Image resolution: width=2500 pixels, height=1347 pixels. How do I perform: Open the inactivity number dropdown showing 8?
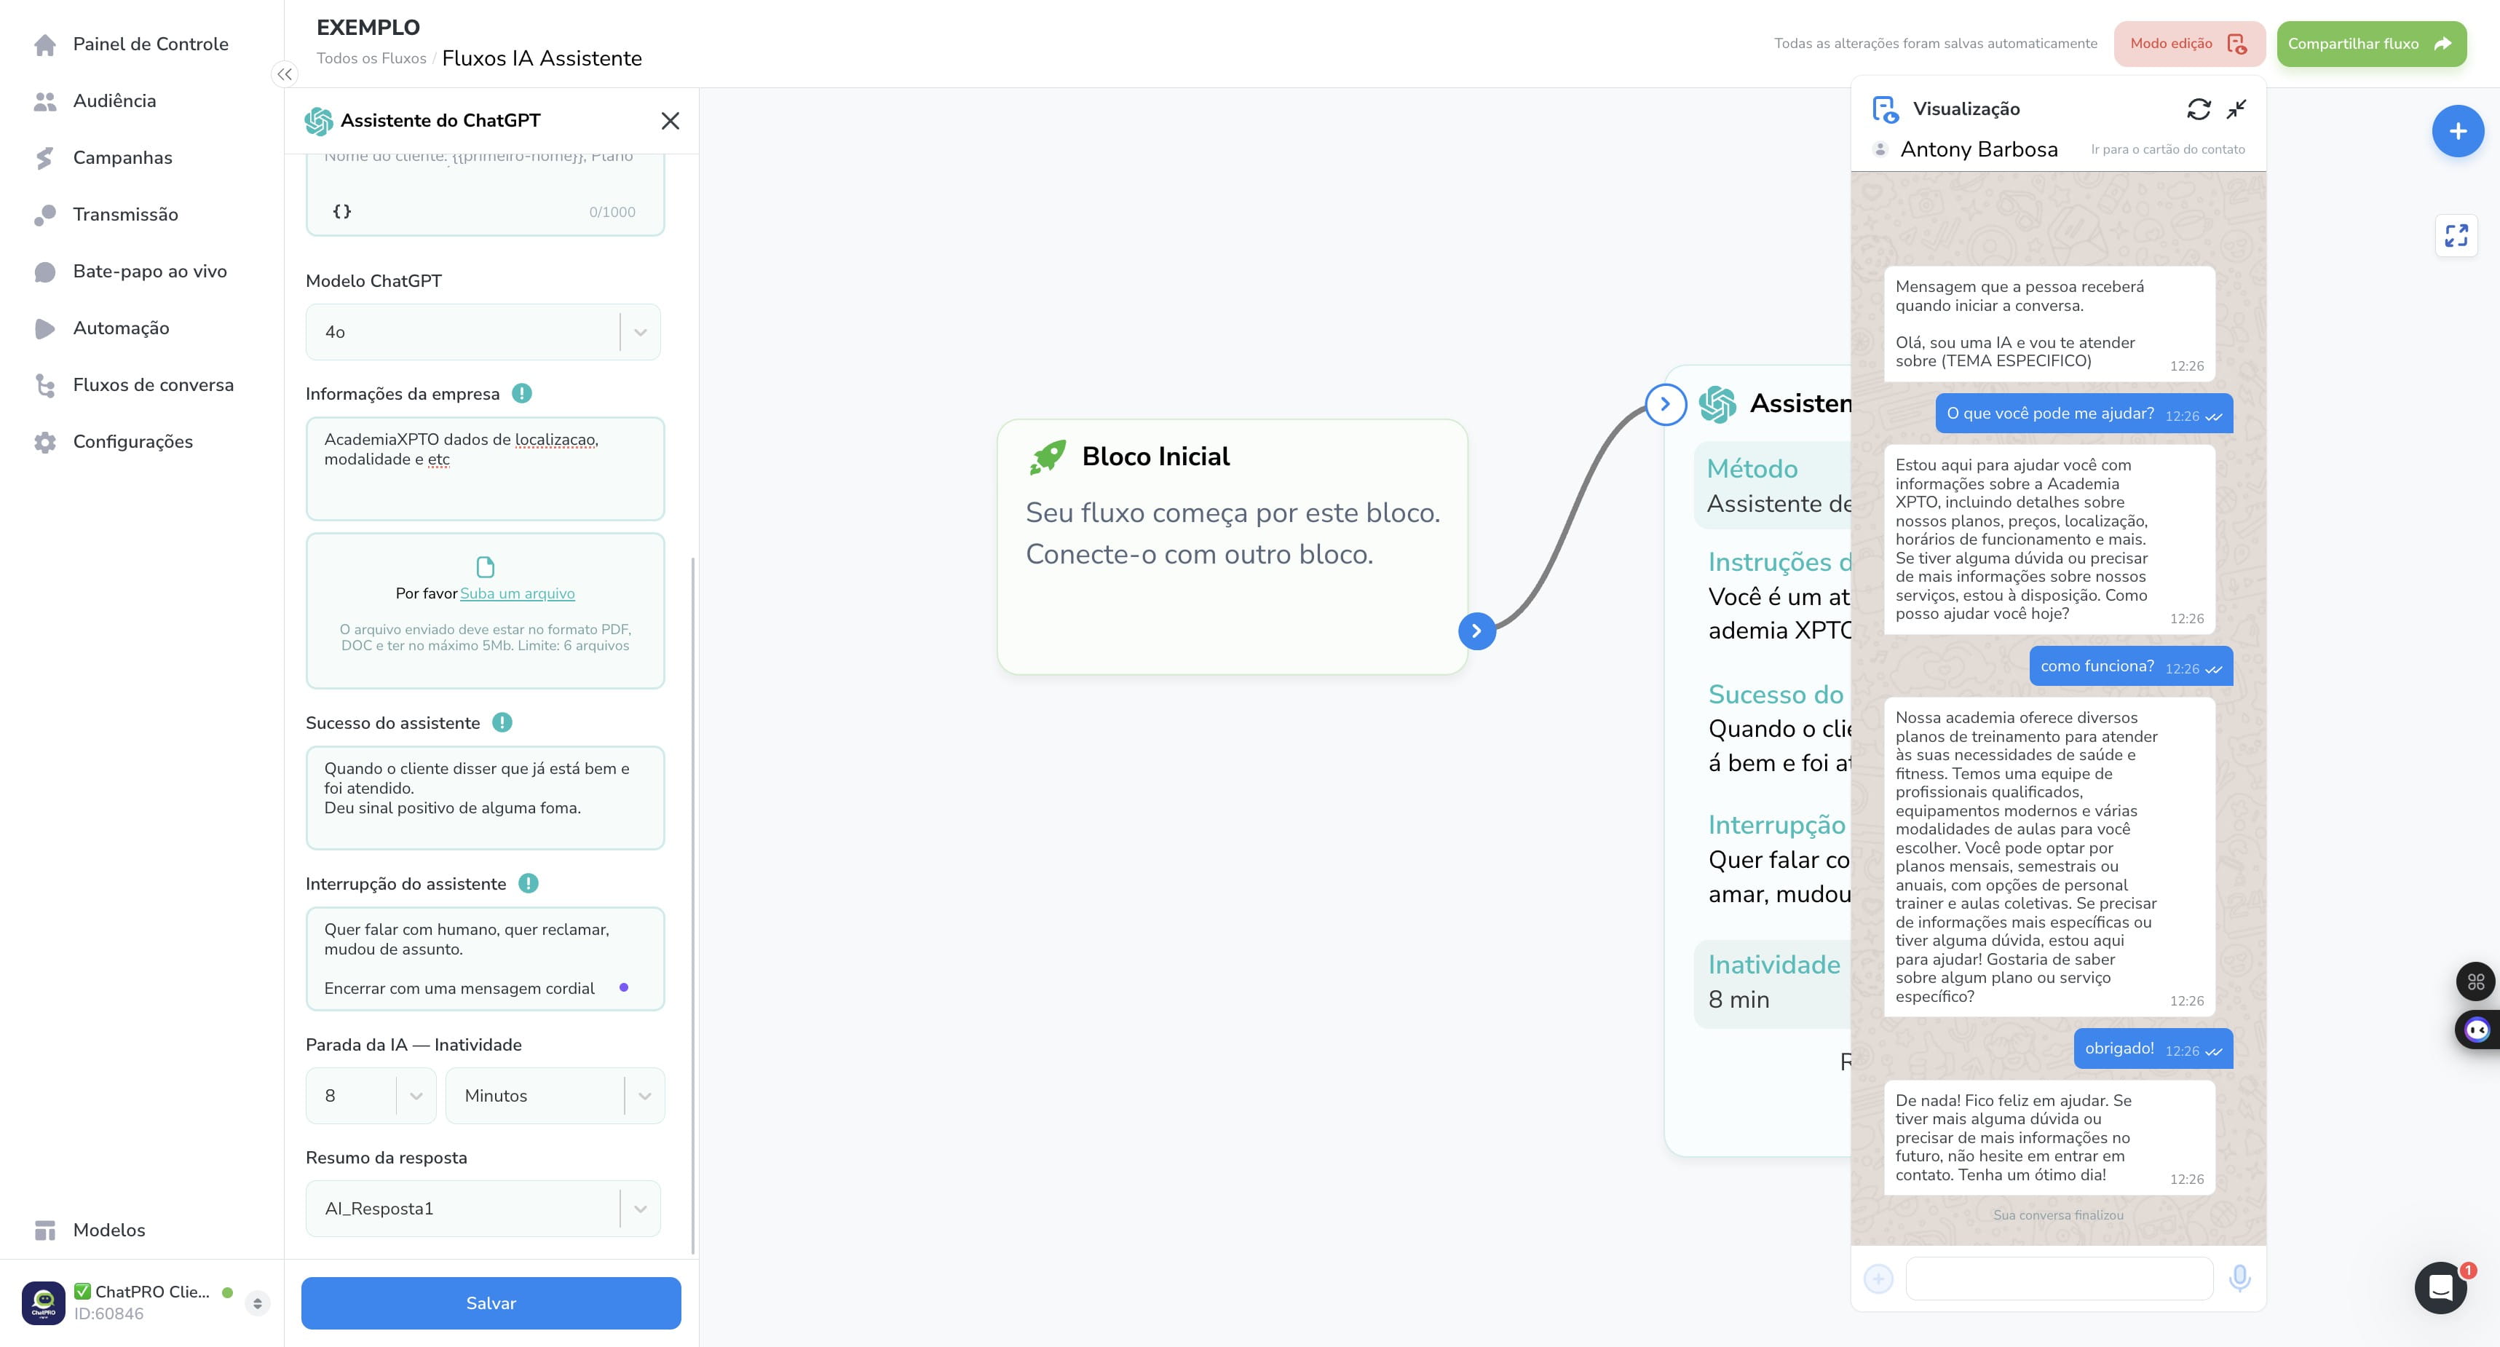pos(371,1096)
